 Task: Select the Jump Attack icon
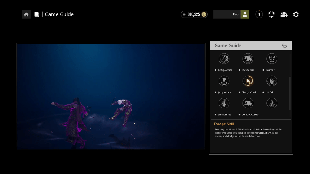(224, 81)
